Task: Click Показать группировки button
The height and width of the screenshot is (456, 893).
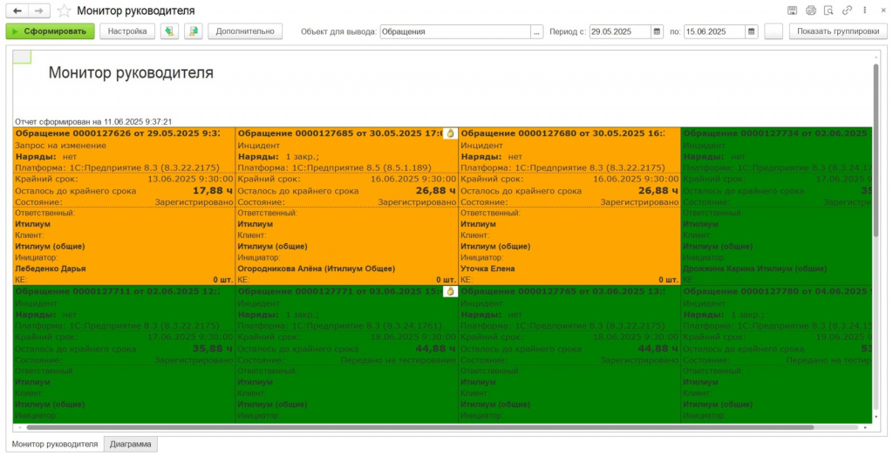Action: [x=838, y=31]
